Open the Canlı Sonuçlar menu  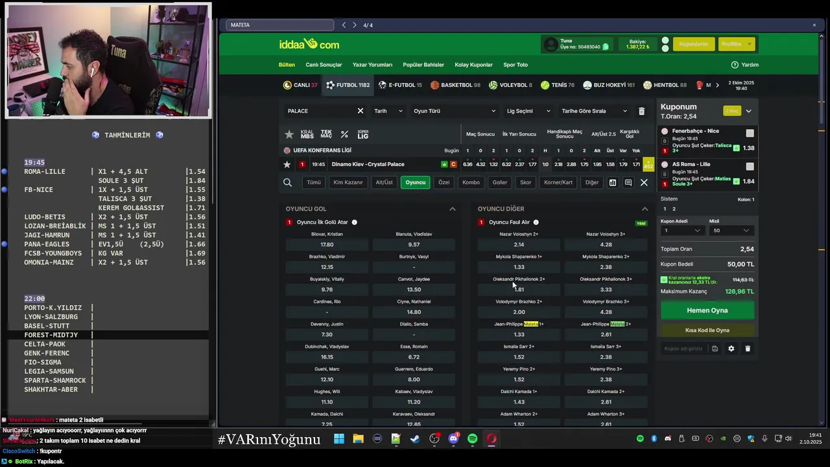pos(324,65)
